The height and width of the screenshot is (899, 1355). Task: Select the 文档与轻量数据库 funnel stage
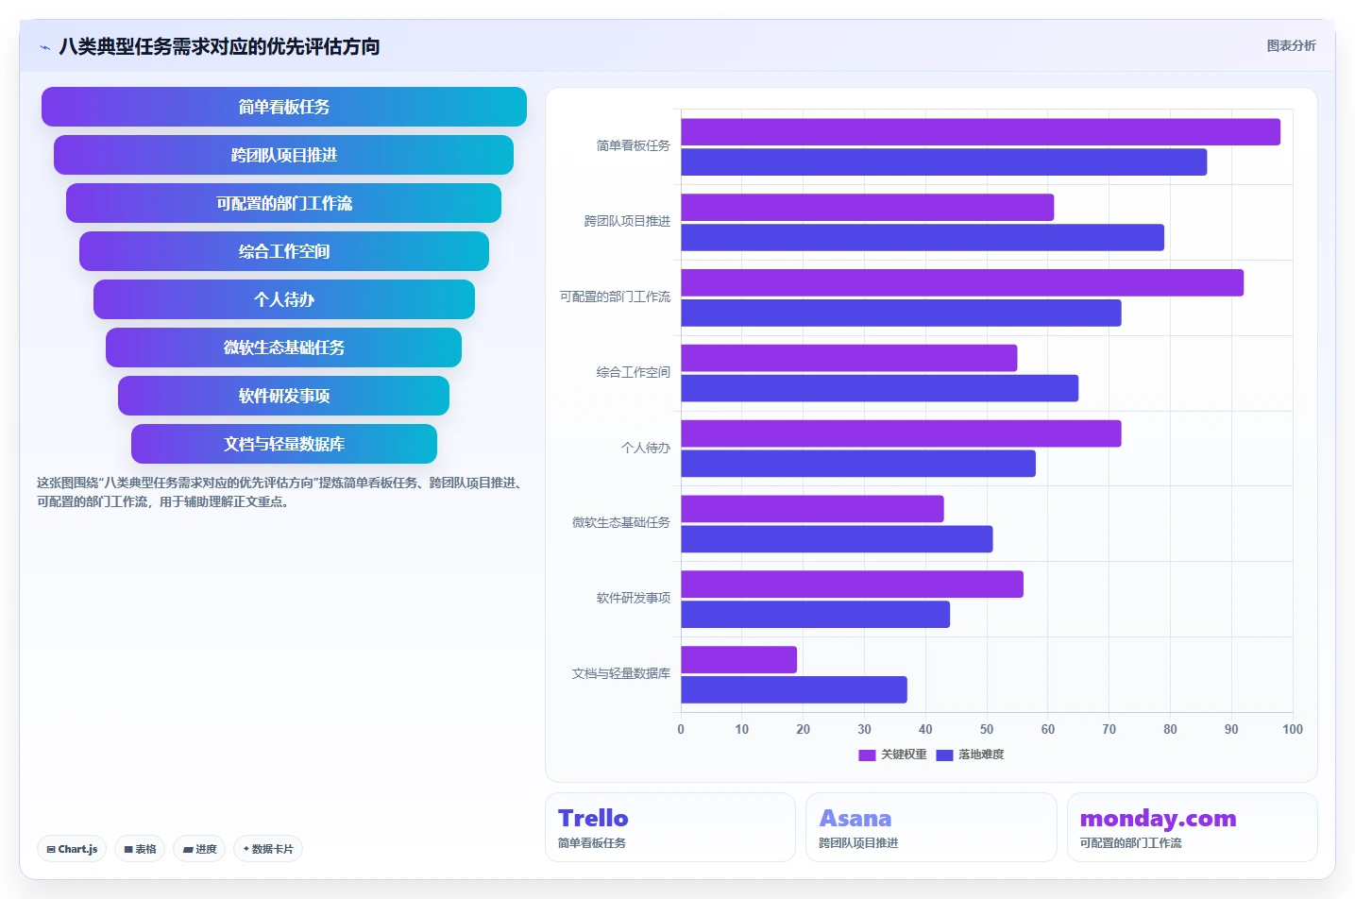pyautogui.click(x=284, y=444)
